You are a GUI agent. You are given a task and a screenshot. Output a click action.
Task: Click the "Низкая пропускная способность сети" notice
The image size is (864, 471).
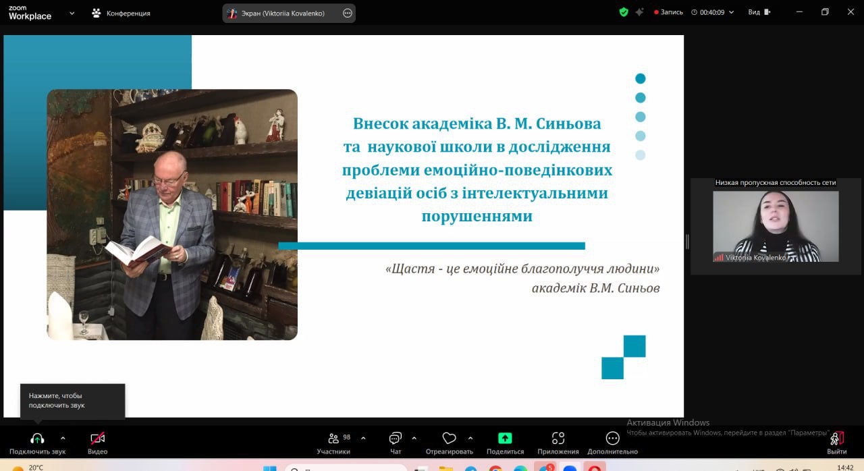[x=776, y=183]
